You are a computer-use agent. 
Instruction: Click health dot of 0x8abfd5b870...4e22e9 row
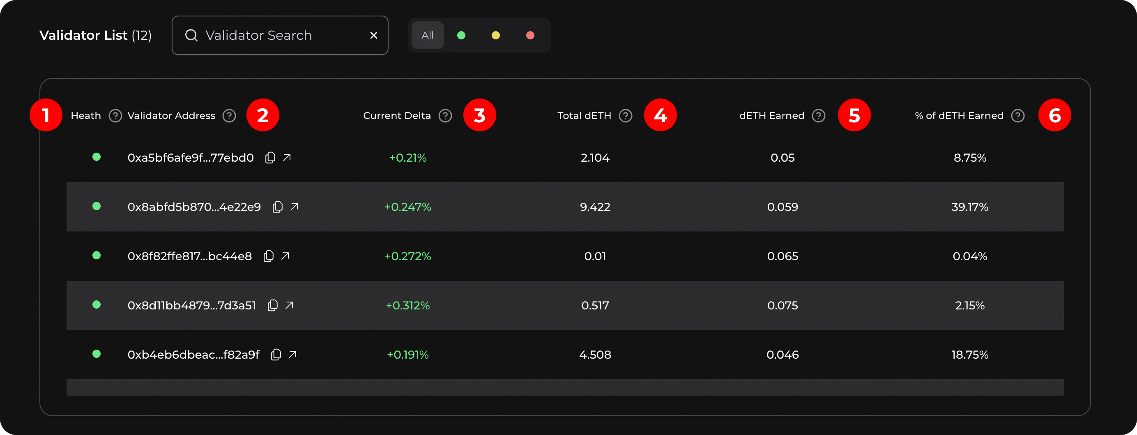[x=97, y=206]
